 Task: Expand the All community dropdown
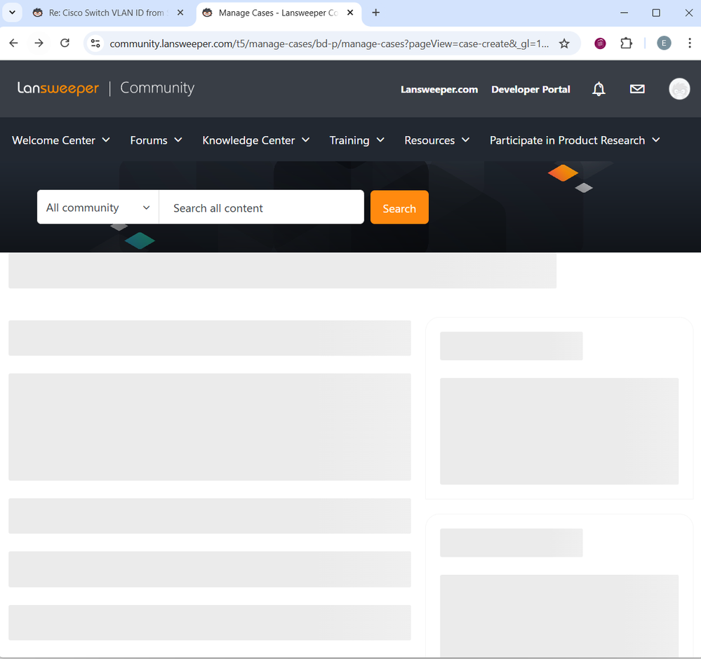tap(98, 208)
